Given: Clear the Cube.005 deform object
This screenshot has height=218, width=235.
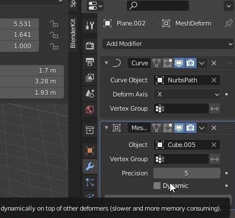Looking at the screenshot, I should [x=214, y=145].
